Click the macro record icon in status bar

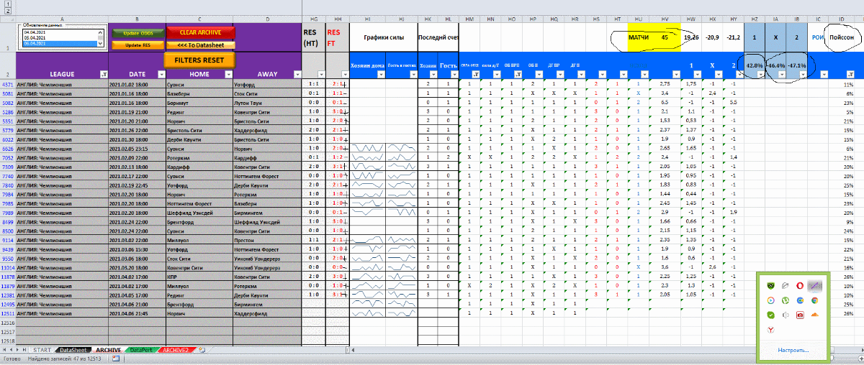[116, 358]
